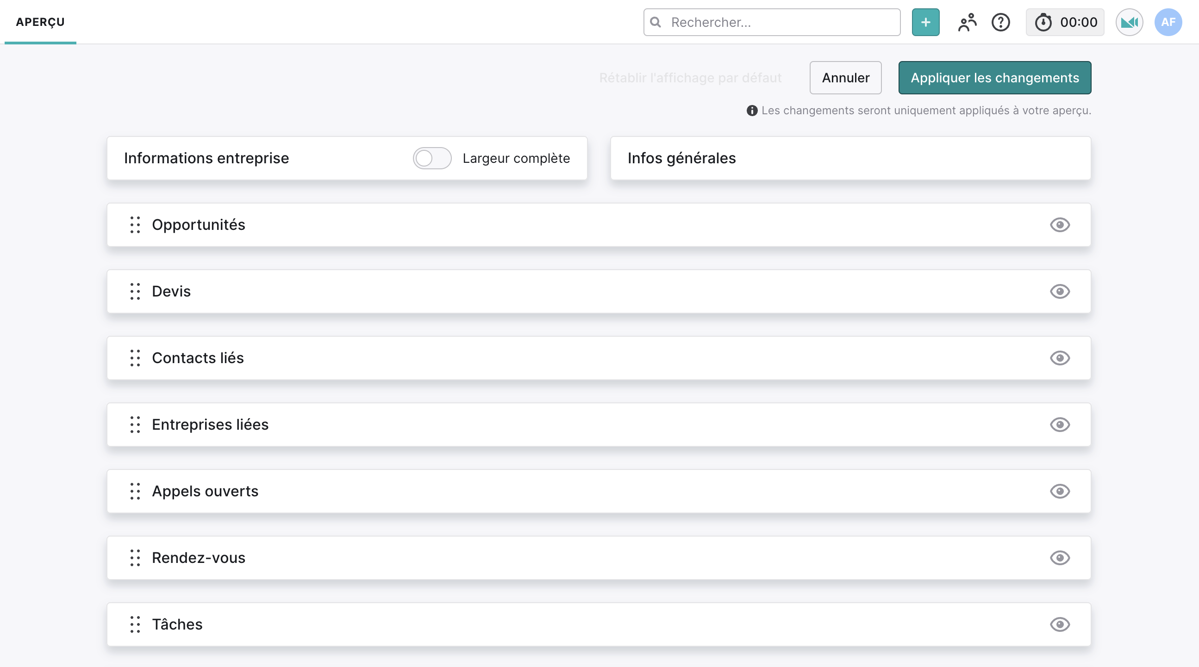Grab the Tâches drag handle
1199x667 pixels.
coord(135,624)
